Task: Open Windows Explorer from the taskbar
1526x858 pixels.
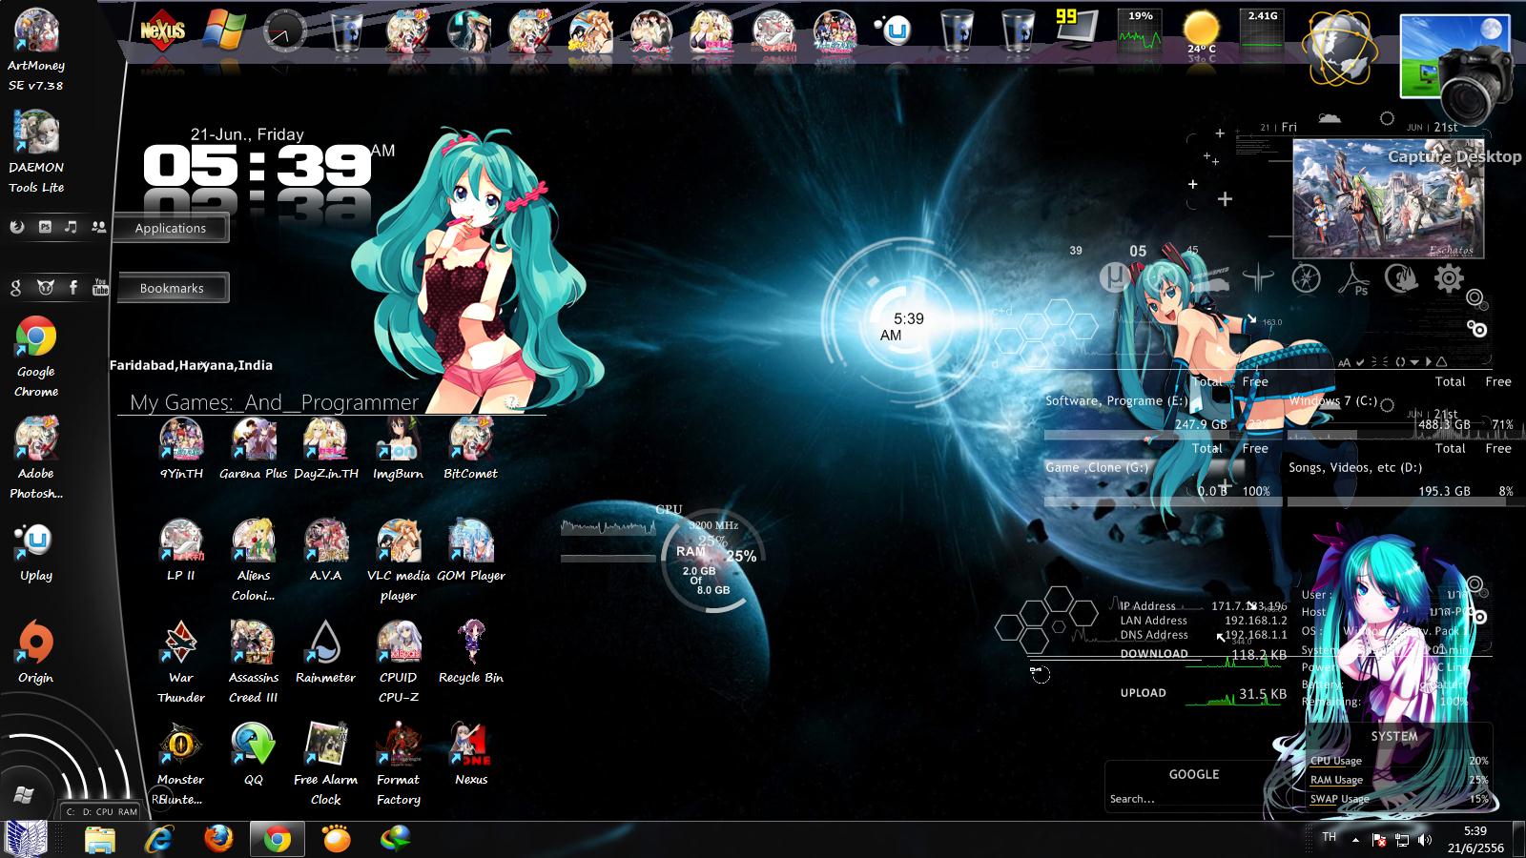Action: (x=100, y=839)
